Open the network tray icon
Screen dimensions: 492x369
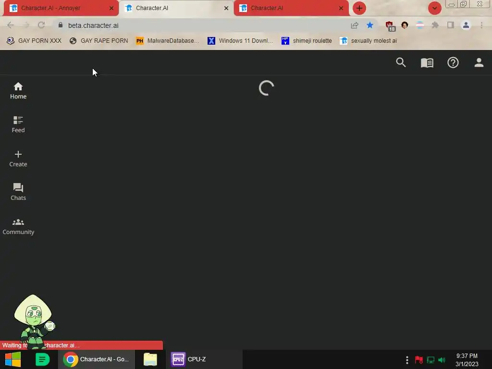tap(430, 360)
